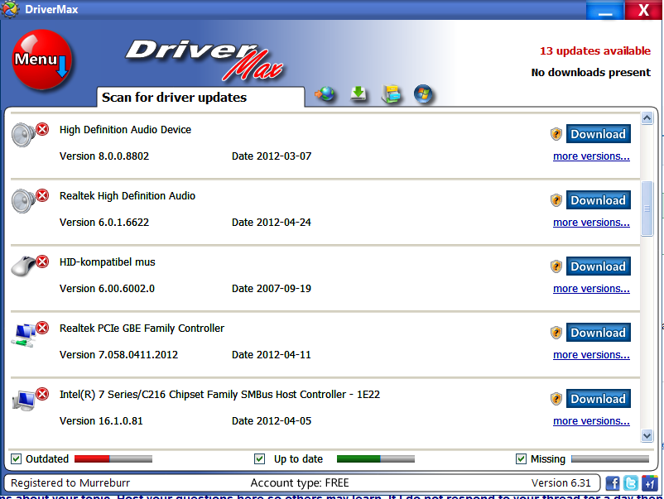Click mouse icon for HID-kompatibel mus
Screen dimensions: 664x499
(23, 266)
